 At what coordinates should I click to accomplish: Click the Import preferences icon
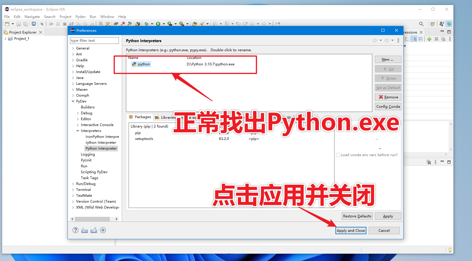pyautogui.click(x=85, y=230)
